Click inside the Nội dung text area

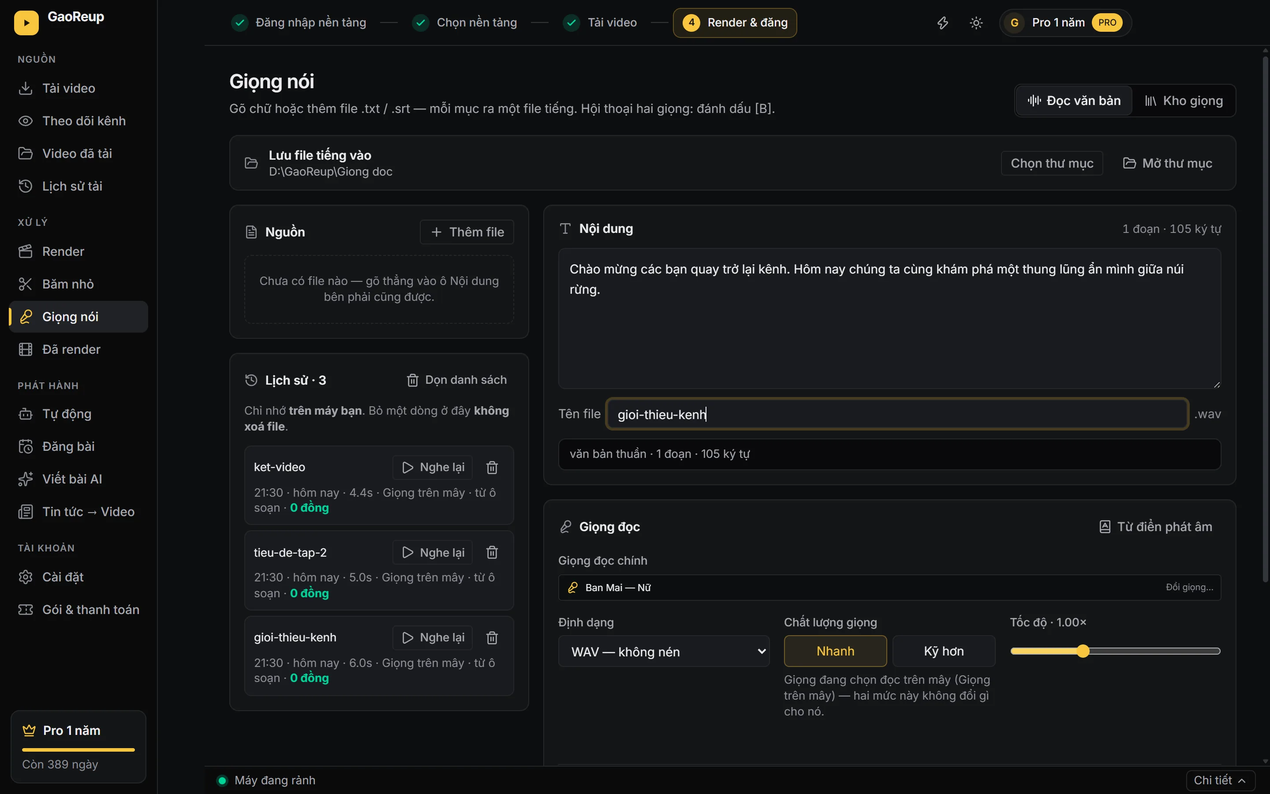click(x=889, y=319)
